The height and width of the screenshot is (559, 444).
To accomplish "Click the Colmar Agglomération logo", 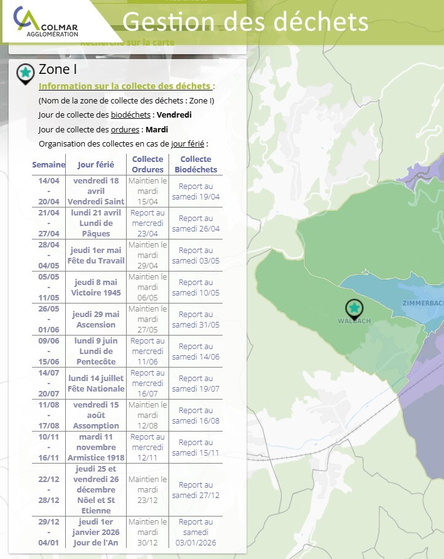I will (46, 22).
